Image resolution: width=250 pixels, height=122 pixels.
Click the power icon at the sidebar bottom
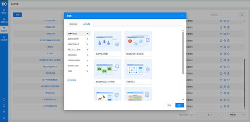click(4, 118)
